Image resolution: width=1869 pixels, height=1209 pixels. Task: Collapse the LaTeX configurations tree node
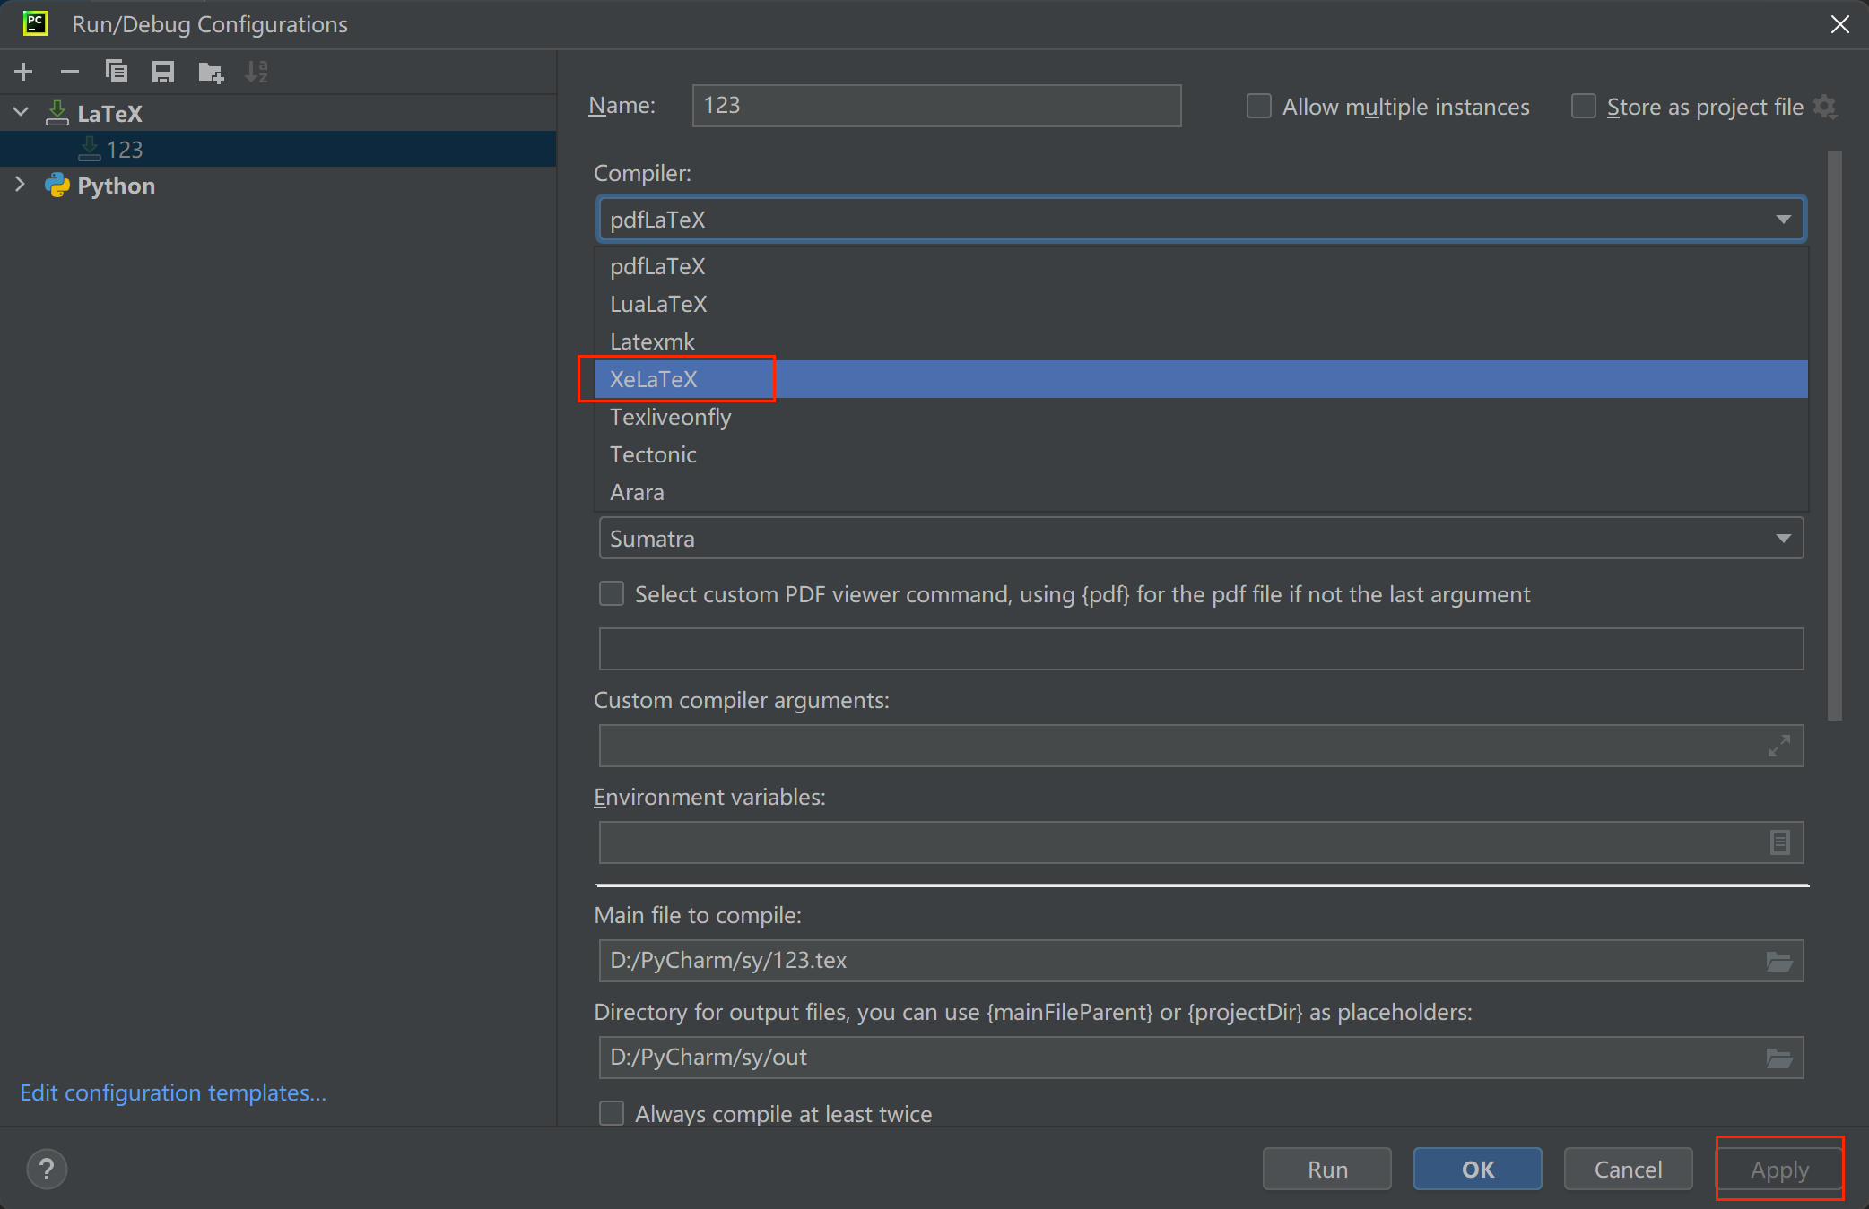21,113
